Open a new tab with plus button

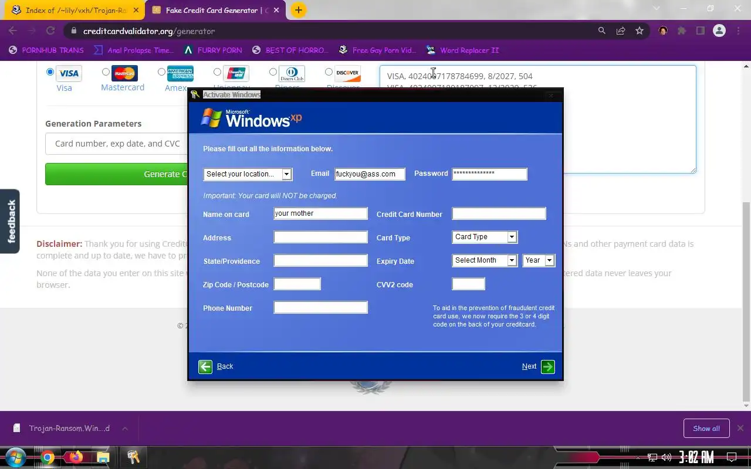point(299,10)
